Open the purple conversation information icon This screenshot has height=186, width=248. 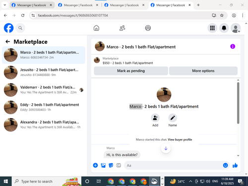point(233,47)
